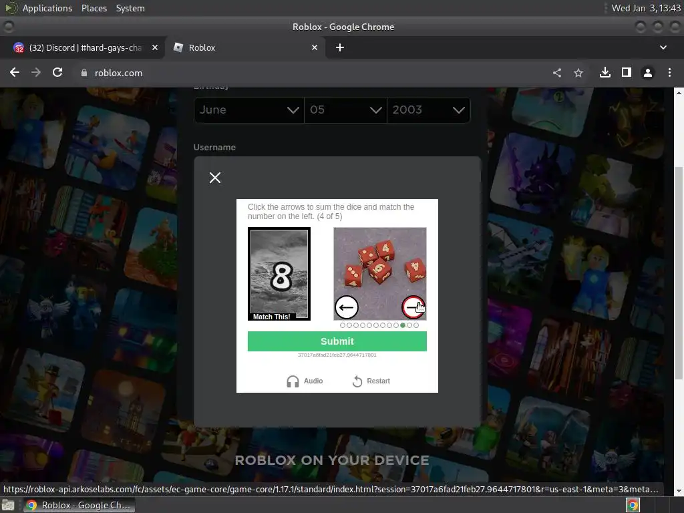The image size is (684, 513).
Task: Open a new Chrome tab
Action: [340, 47]
